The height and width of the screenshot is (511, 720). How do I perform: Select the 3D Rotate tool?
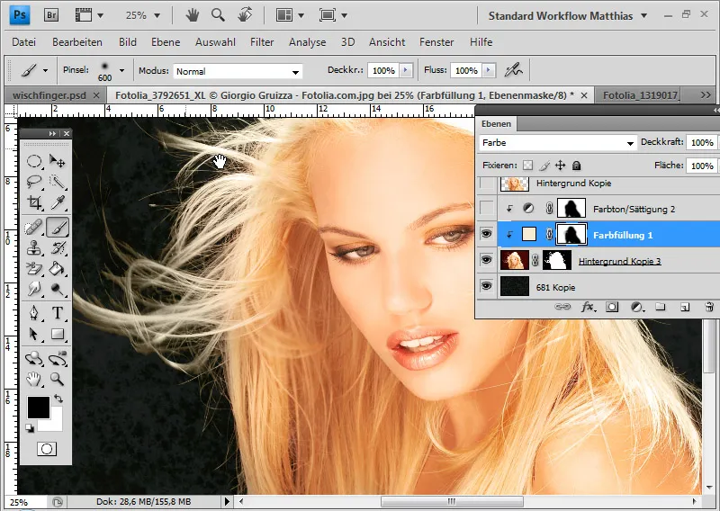point(34,359)
